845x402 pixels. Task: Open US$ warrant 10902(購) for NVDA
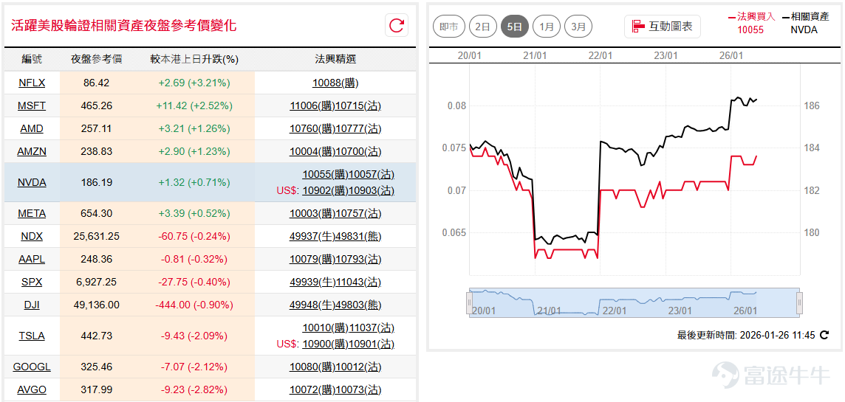point(326,190)
